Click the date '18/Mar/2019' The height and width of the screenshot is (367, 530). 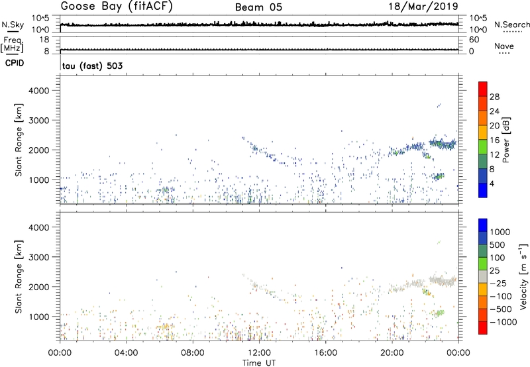[423, 6]
